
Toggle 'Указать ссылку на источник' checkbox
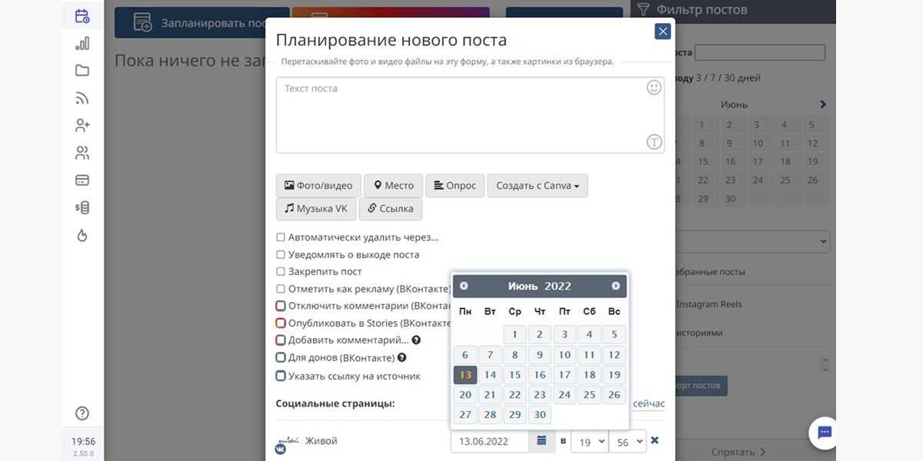click(x=281, y=376)
